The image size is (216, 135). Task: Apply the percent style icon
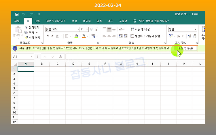point(178,36)
